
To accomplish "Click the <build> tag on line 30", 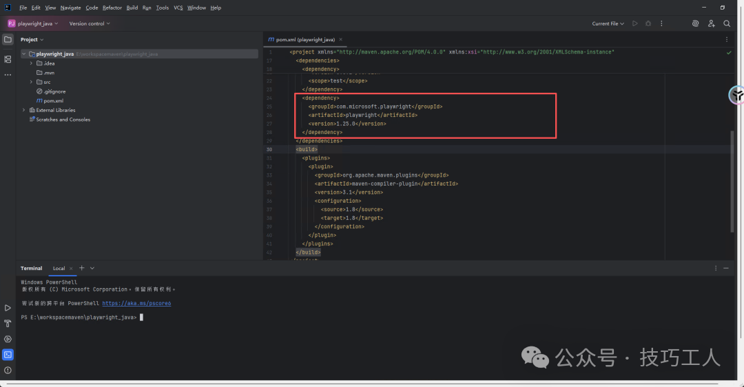I will pyautogui.click(x=307, y=149).
